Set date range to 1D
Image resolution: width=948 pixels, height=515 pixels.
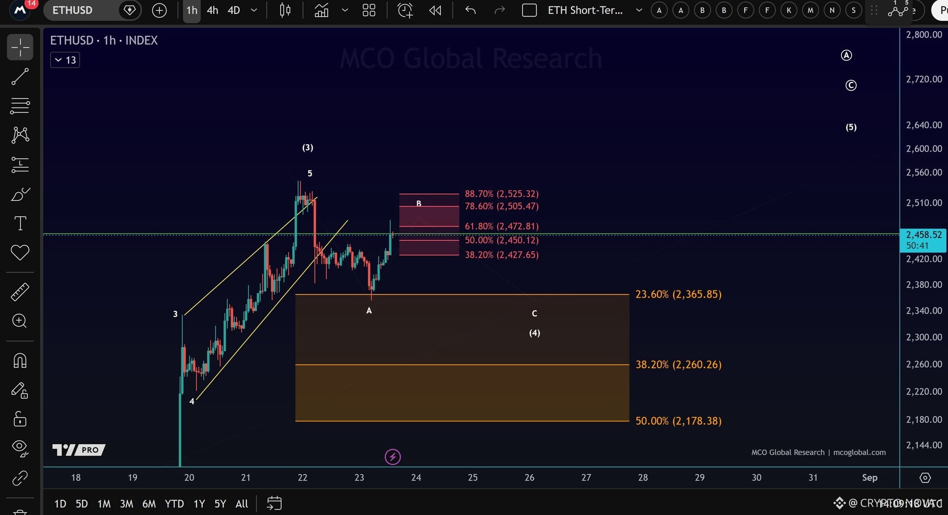60,504
